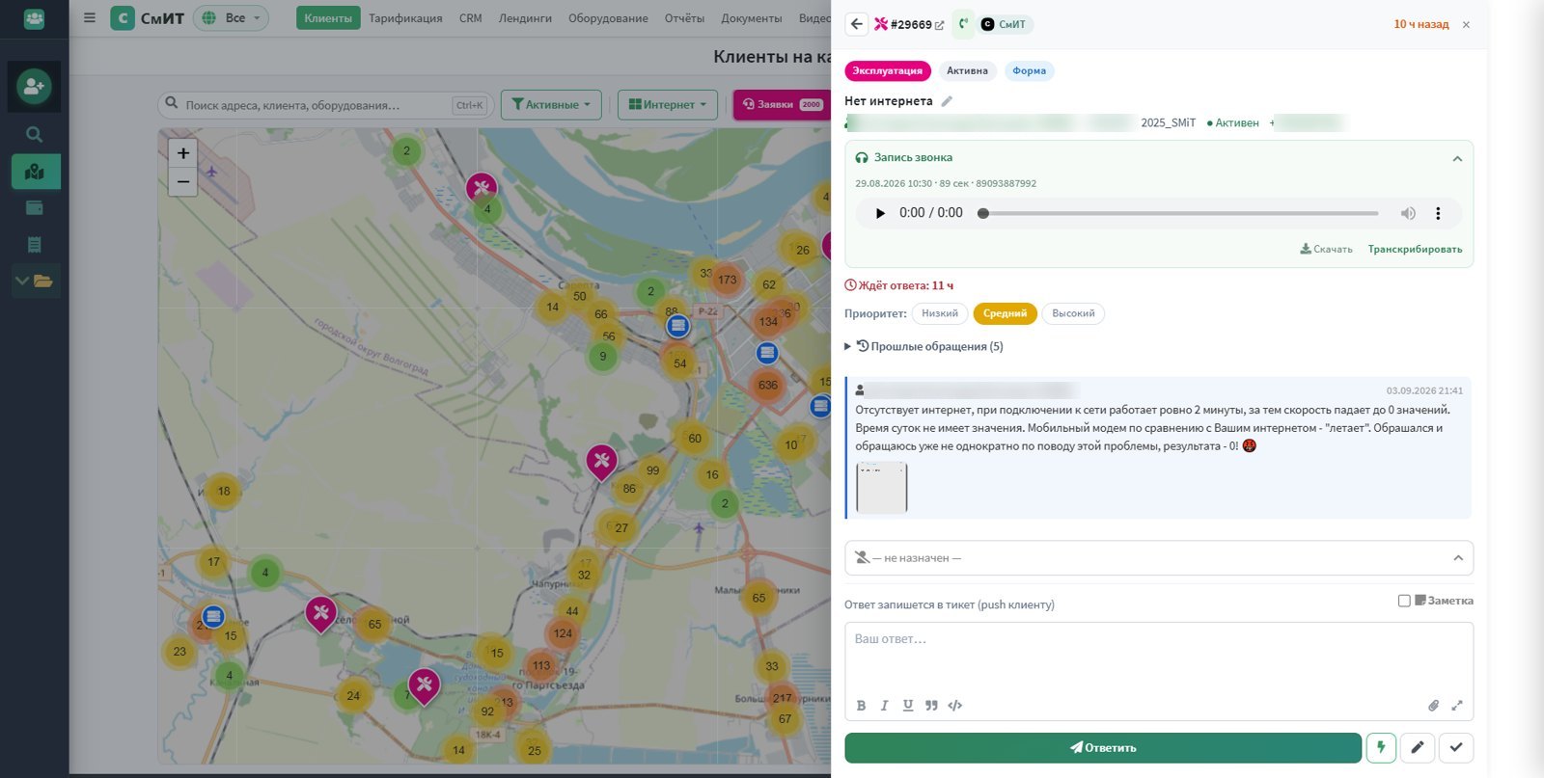Play the call recording
This screenshot has height=778, width=1544.
point(879,213)
